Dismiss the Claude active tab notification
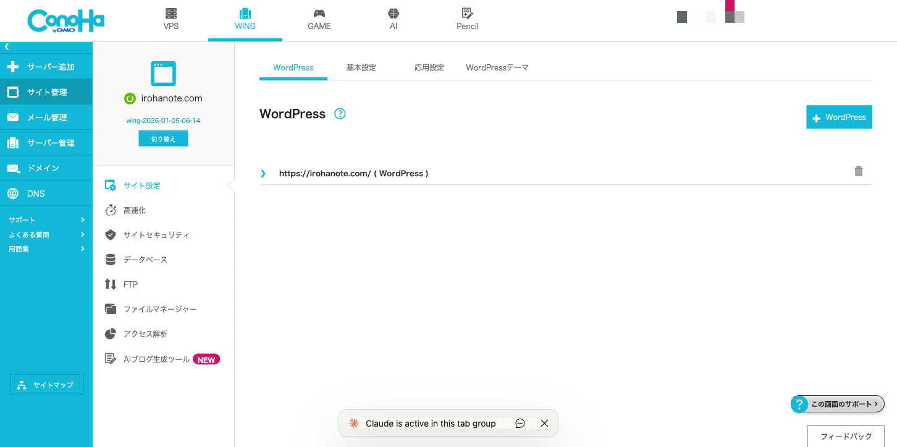Image resolution: width=897 pixels, height=447 pixels. pos(544,424)
